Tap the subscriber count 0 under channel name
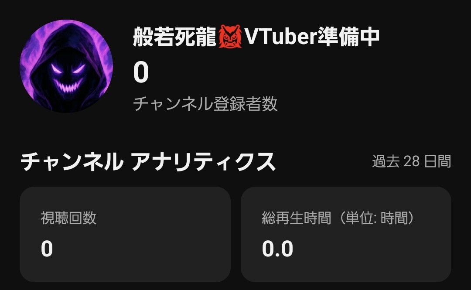 click(x=141, y=72)
